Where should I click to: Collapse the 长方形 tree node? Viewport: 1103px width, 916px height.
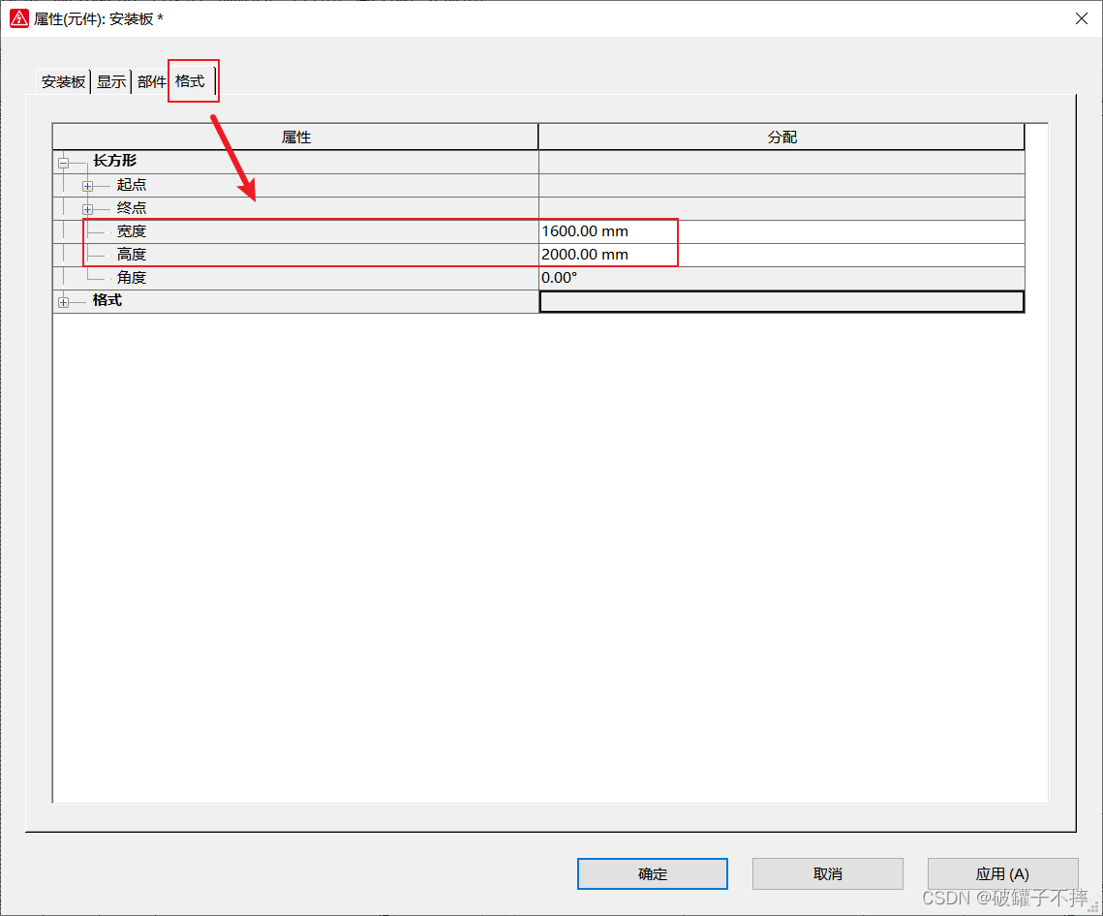(64, 163)
